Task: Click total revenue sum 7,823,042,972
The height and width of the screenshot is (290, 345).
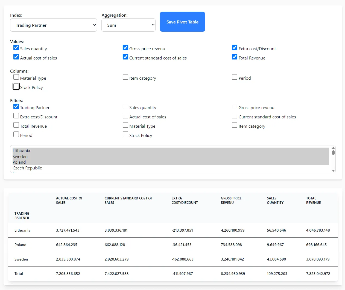Action: tap(318, 274)
